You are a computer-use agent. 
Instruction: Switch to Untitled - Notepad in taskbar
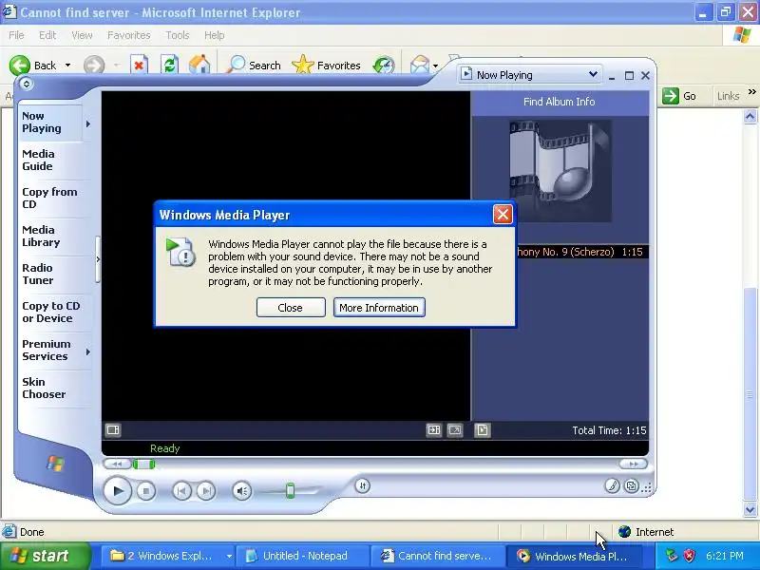pyautogui.click(x=303, y=556)
